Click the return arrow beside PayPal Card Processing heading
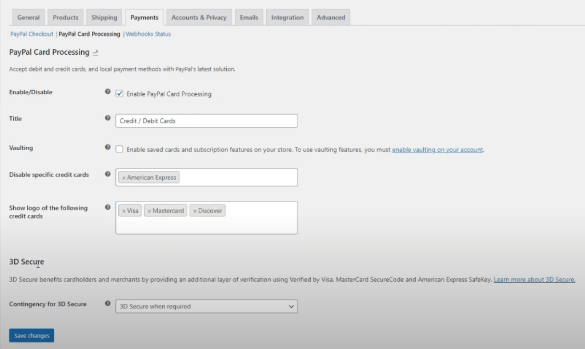The width and height of the screenshot is (585, 349). coord(95,53)
